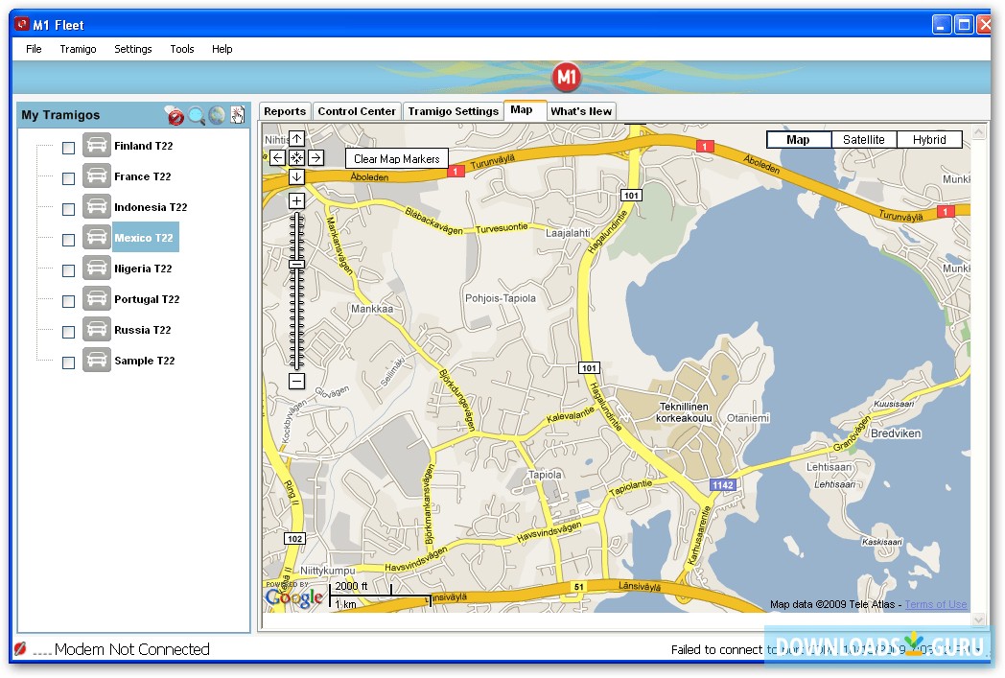Tick the Indonesia T22 checkbox

[68, 209]
